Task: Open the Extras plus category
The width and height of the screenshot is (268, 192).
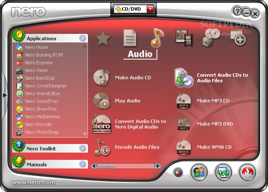Action: (x=238, y=38)
